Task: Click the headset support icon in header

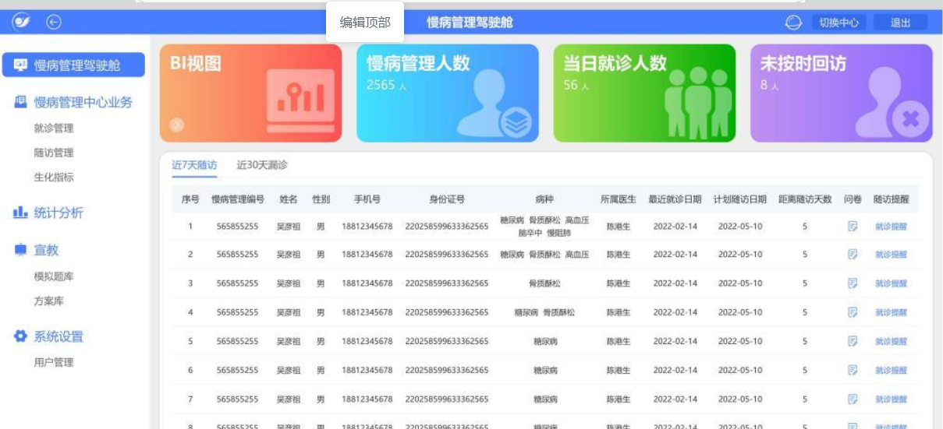Action: pos(793,23)
